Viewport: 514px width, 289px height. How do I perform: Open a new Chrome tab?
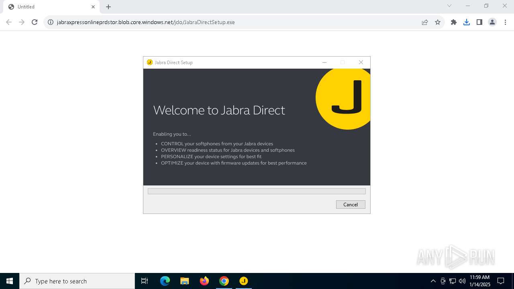tap(108, 7)
